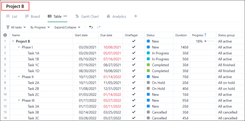The height and width of the screenshot is (121, 245).
Task: Click the All tasks filter funnel icon
Action: click(8, 27)
